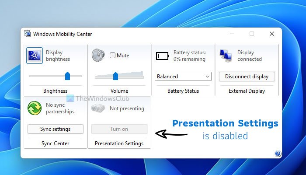Click the "Sync Center" tile caption
Viewport: 306px width, 175px height.
[x=55, y=143]
